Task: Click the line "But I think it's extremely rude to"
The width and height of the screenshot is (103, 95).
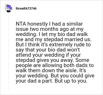Action: pos(53,45)
